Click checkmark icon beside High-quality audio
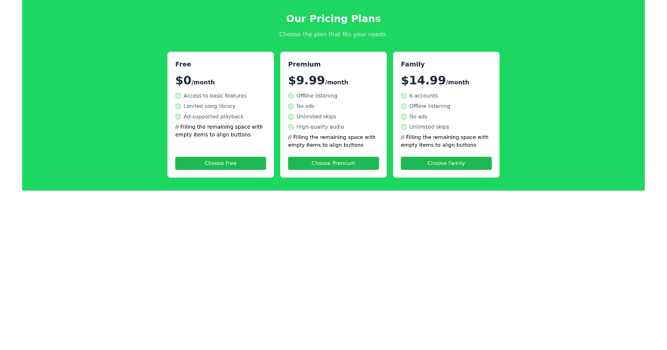Screen dimensions: 667x350 click(291, 127)
